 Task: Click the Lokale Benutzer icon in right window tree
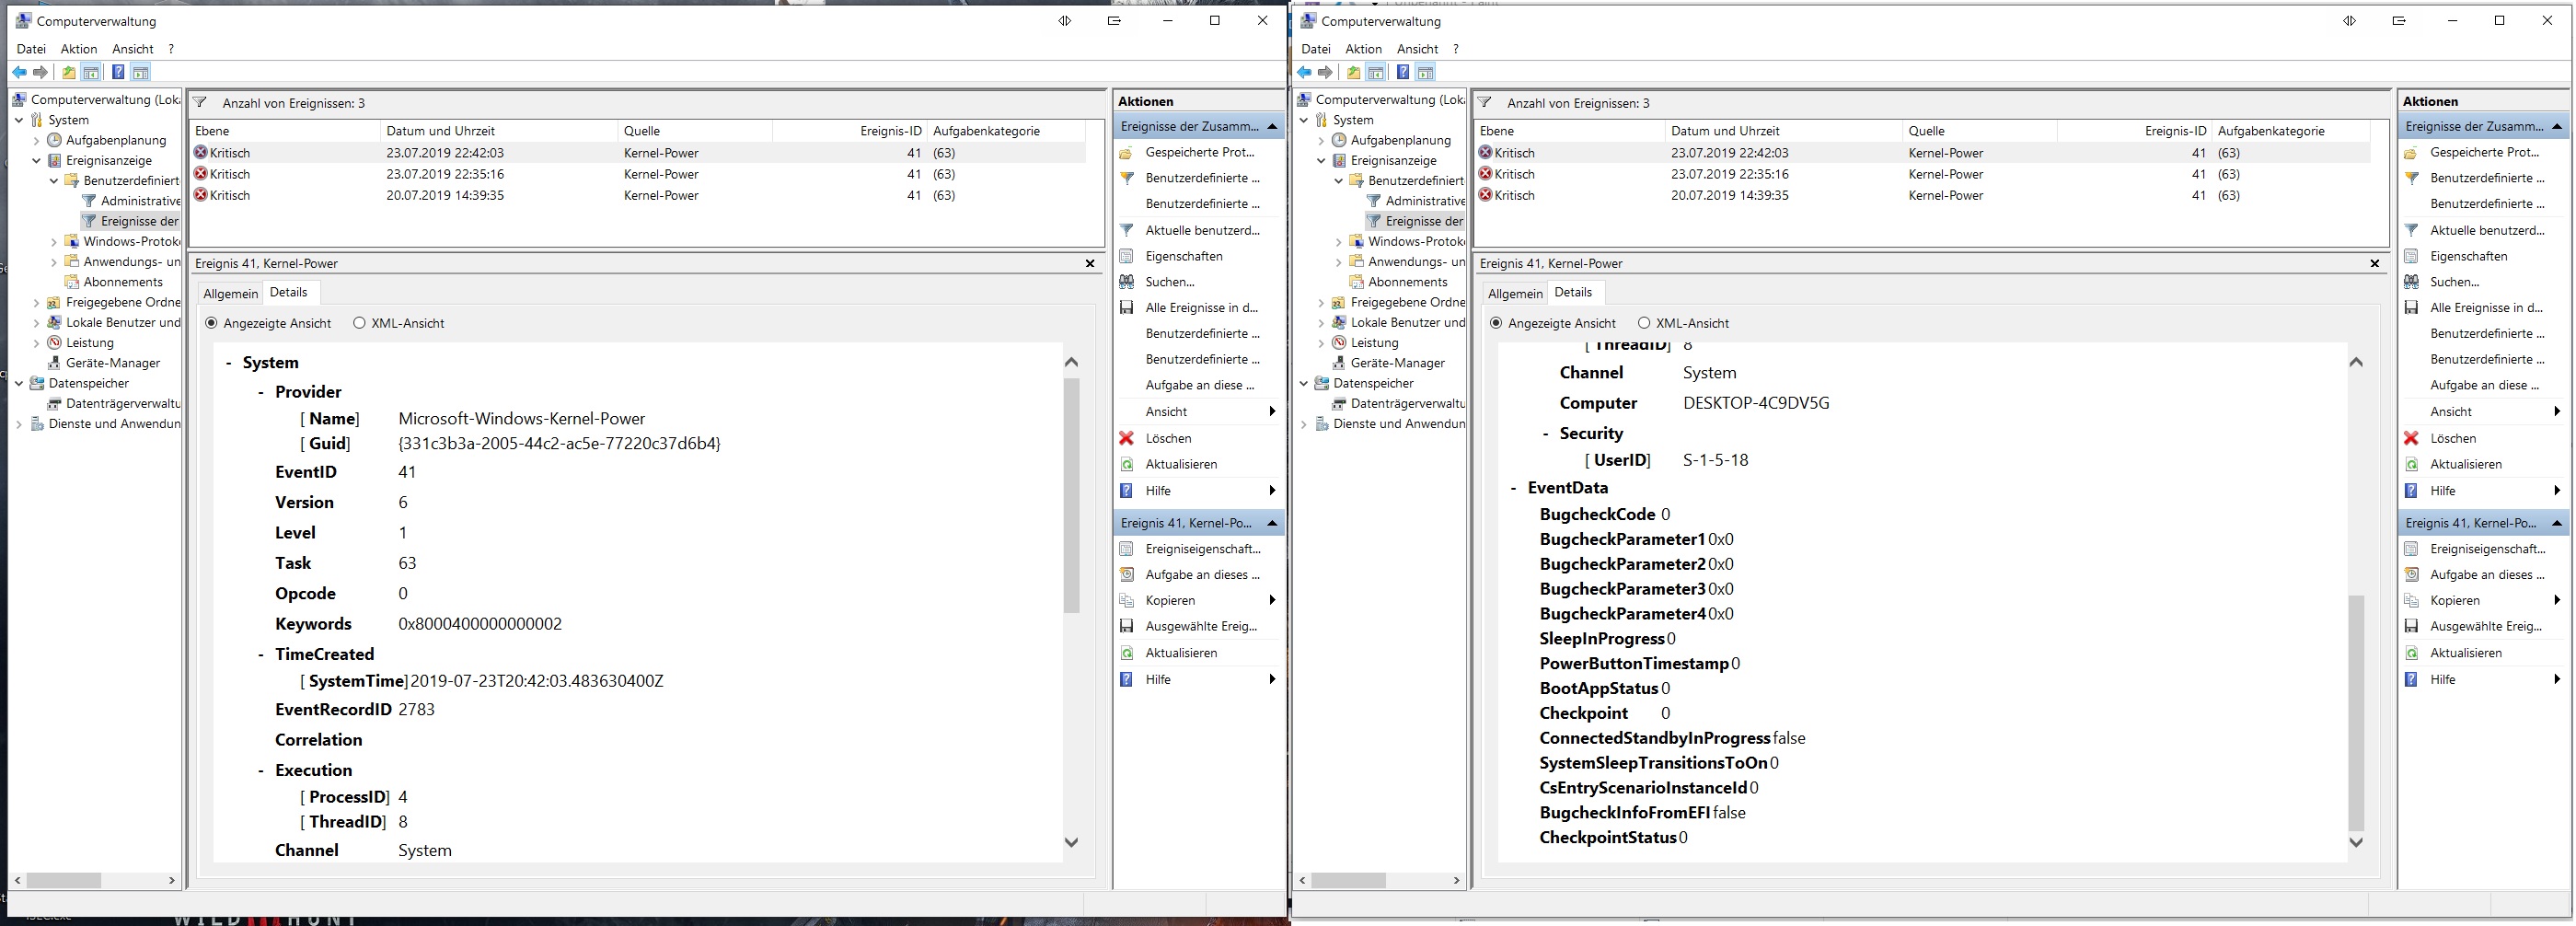point(1340,322)
